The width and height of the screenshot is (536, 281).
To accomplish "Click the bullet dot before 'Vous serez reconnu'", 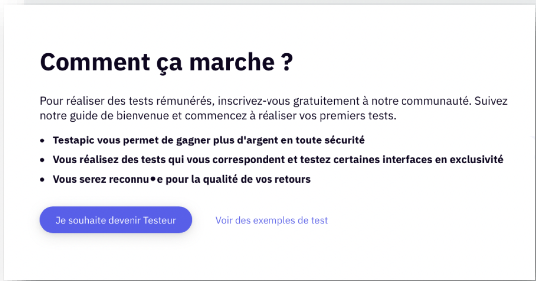I will tap(42, 180).
